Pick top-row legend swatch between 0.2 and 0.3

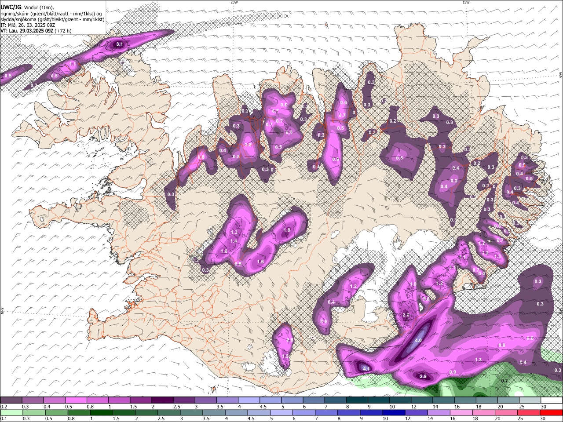click(x=11, y=400)
